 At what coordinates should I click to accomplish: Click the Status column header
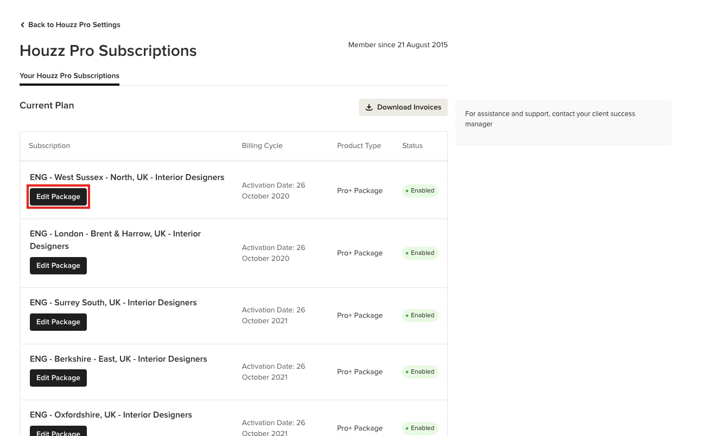[412, 146]
